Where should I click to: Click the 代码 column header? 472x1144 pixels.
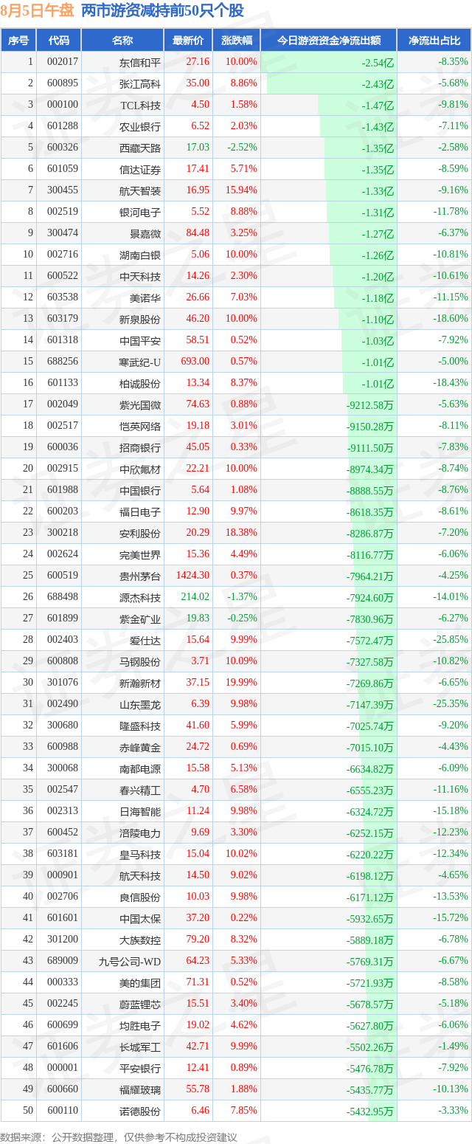[59, 41]
